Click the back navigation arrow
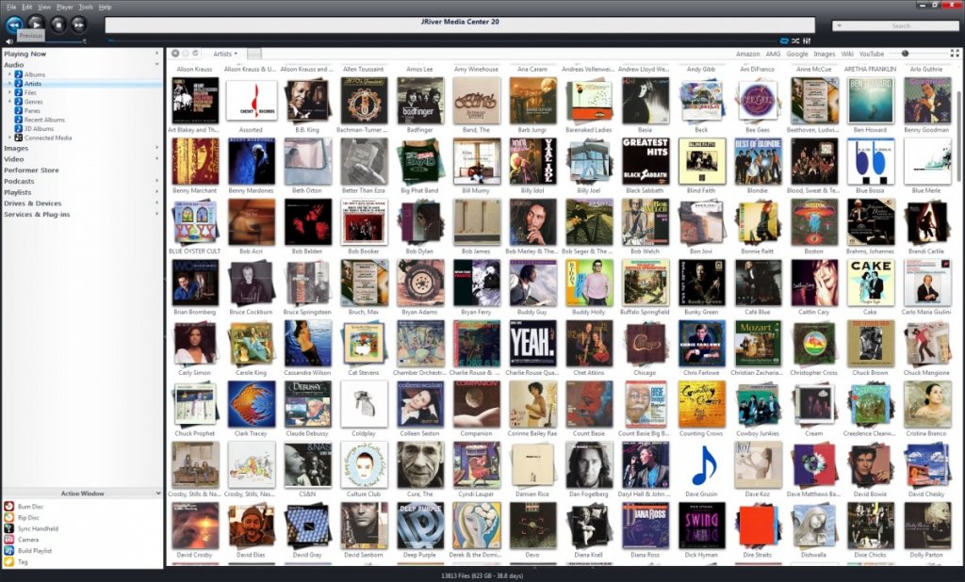Image resolution: width=965 pixels, height=582 pixels. 175,54
